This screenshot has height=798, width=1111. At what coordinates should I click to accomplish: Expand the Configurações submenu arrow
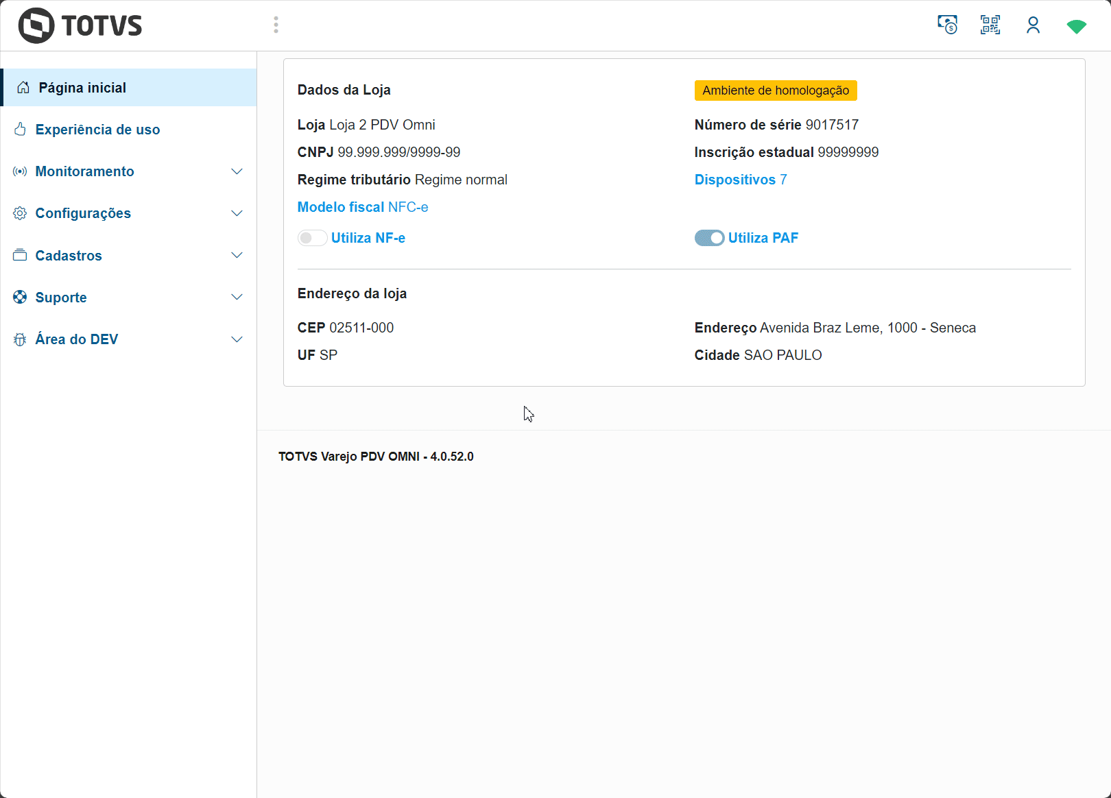click(x=237, y=213)
